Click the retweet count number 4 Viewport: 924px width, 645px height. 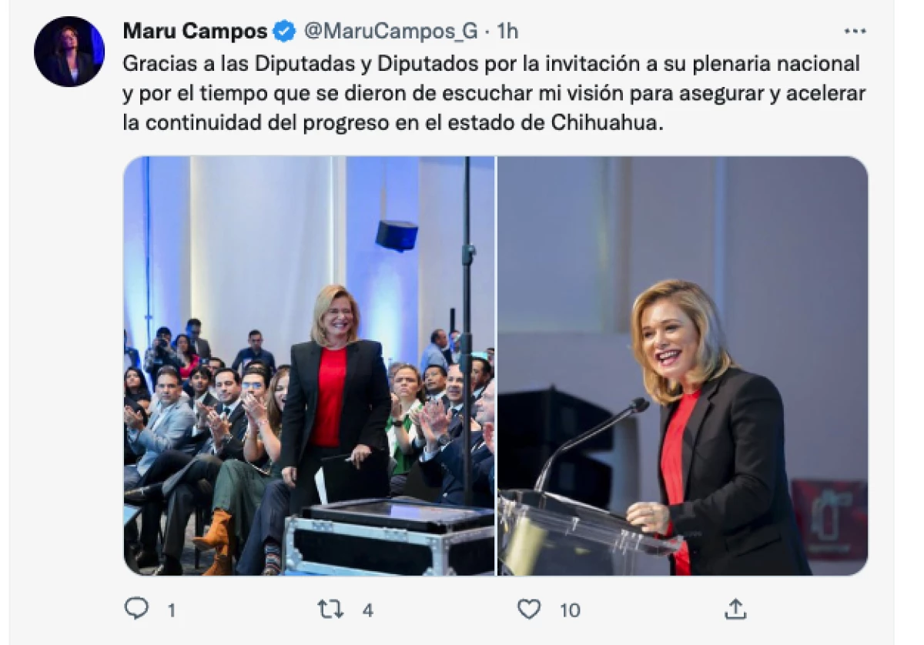click(368, 610)
